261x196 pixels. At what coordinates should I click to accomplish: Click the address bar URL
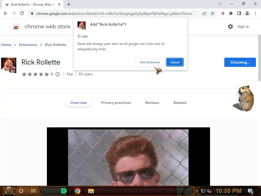tap(114, 13)
